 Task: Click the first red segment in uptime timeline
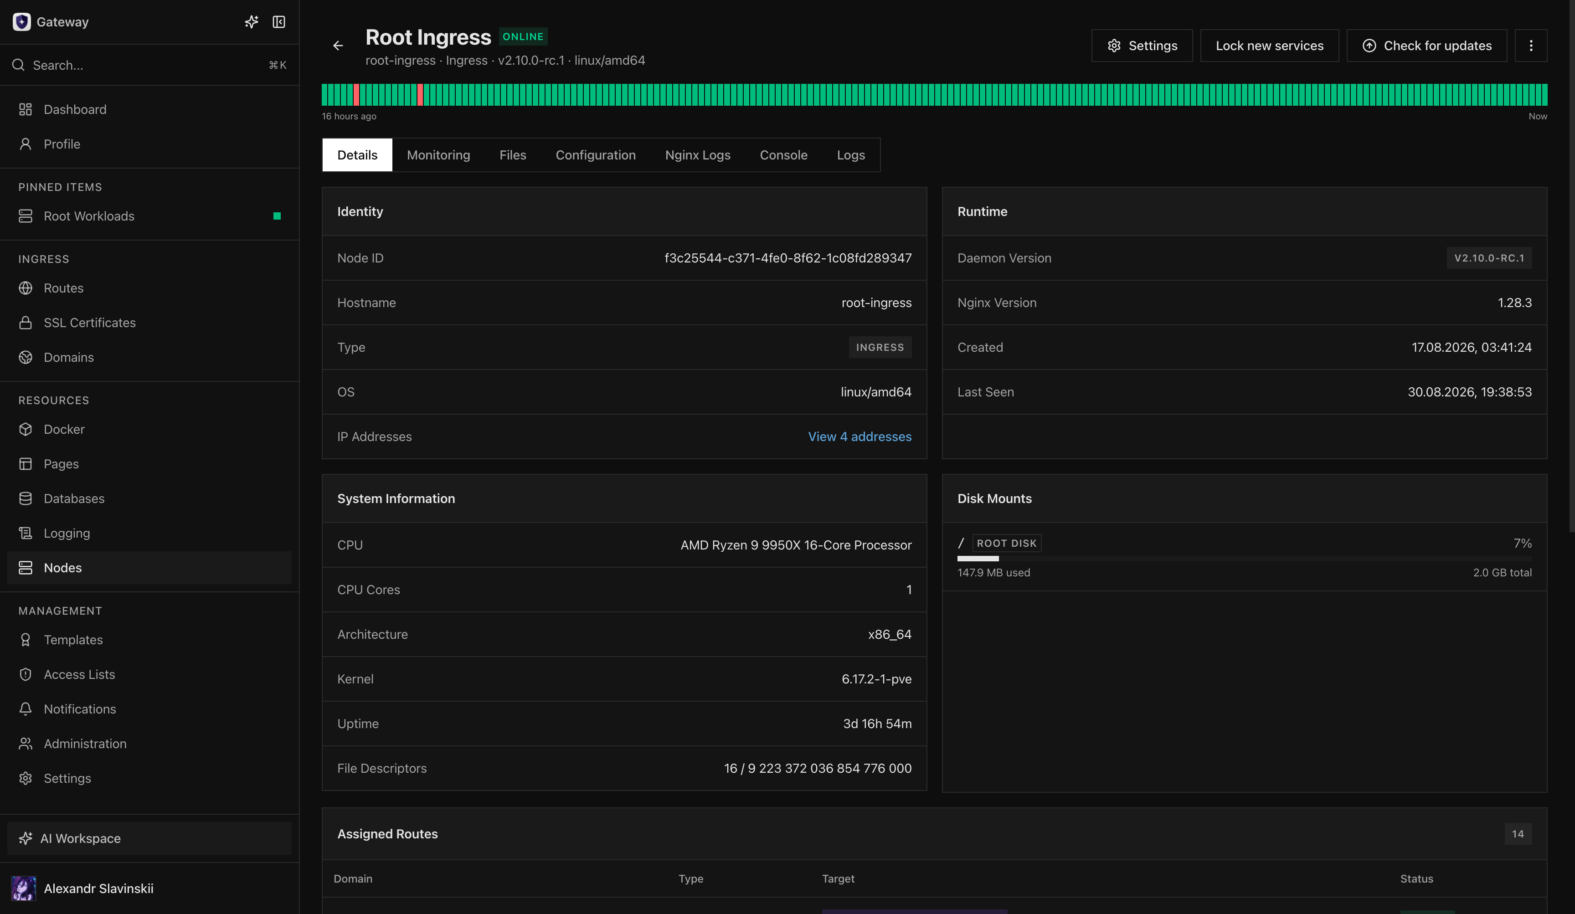[x=356, y=95]
